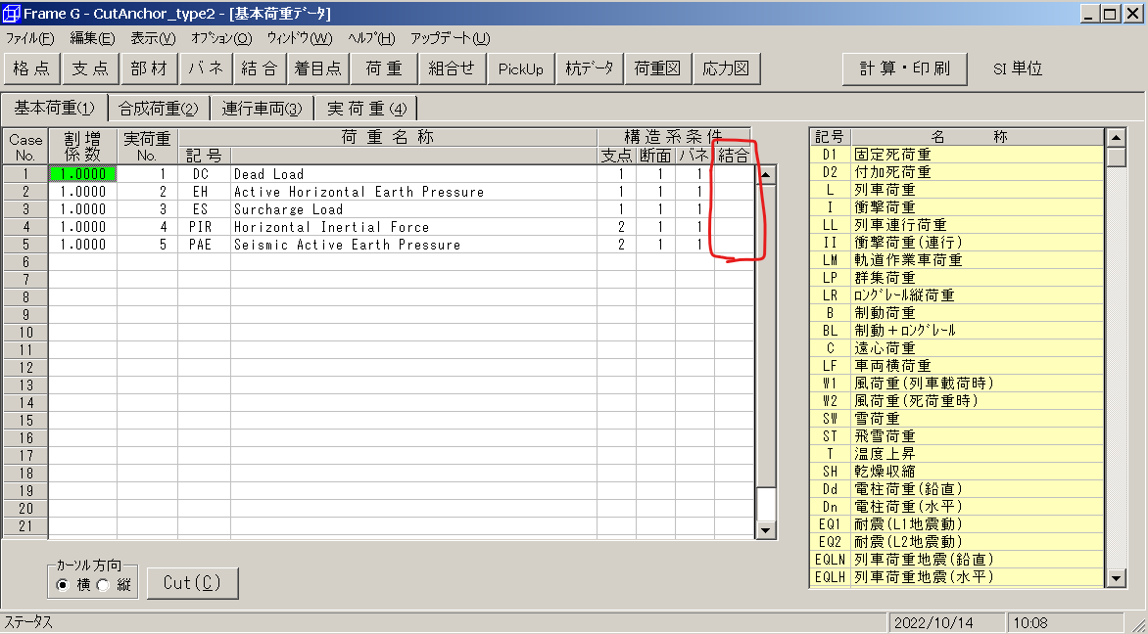This screenshot has width=1148, height=634.
Task: Select W1 風荷重(列車載荷時) entry
Action: [x=957, y=384]
